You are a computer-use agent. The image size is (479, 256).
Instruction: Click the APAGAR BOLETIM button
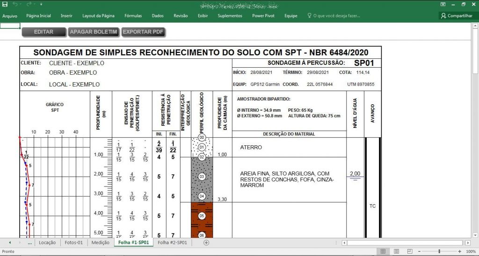(94, 32)
